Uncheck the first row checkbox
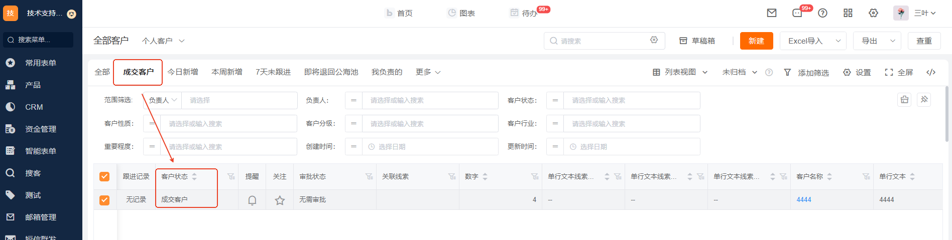 point(104,200)
